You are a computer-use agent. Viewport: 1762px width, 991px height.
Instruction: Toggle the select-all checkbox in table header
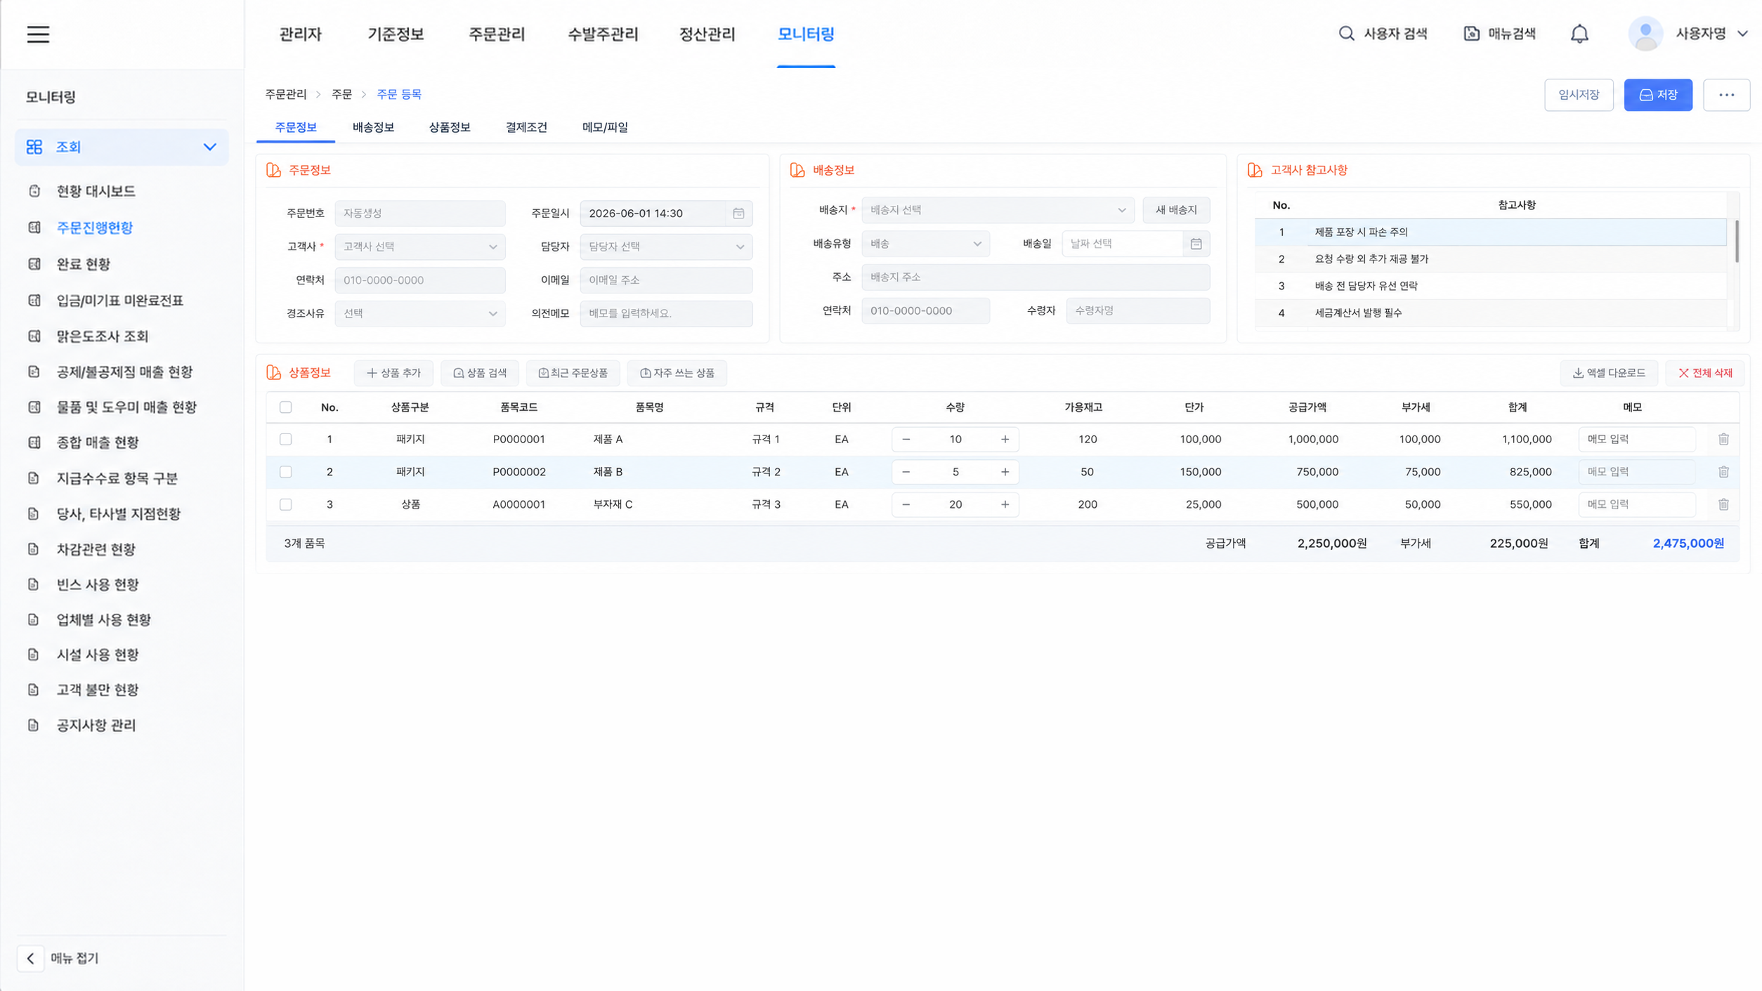(x=285, y=407)
